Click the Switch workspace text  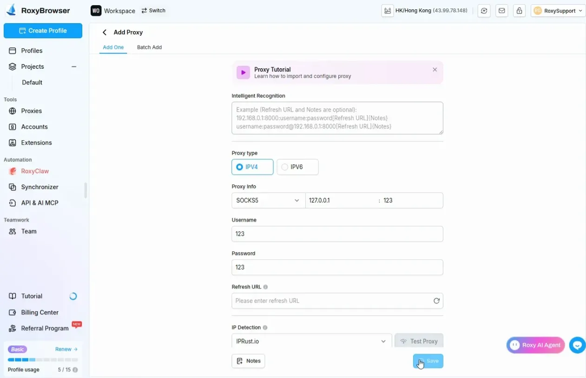pos(157,10)
